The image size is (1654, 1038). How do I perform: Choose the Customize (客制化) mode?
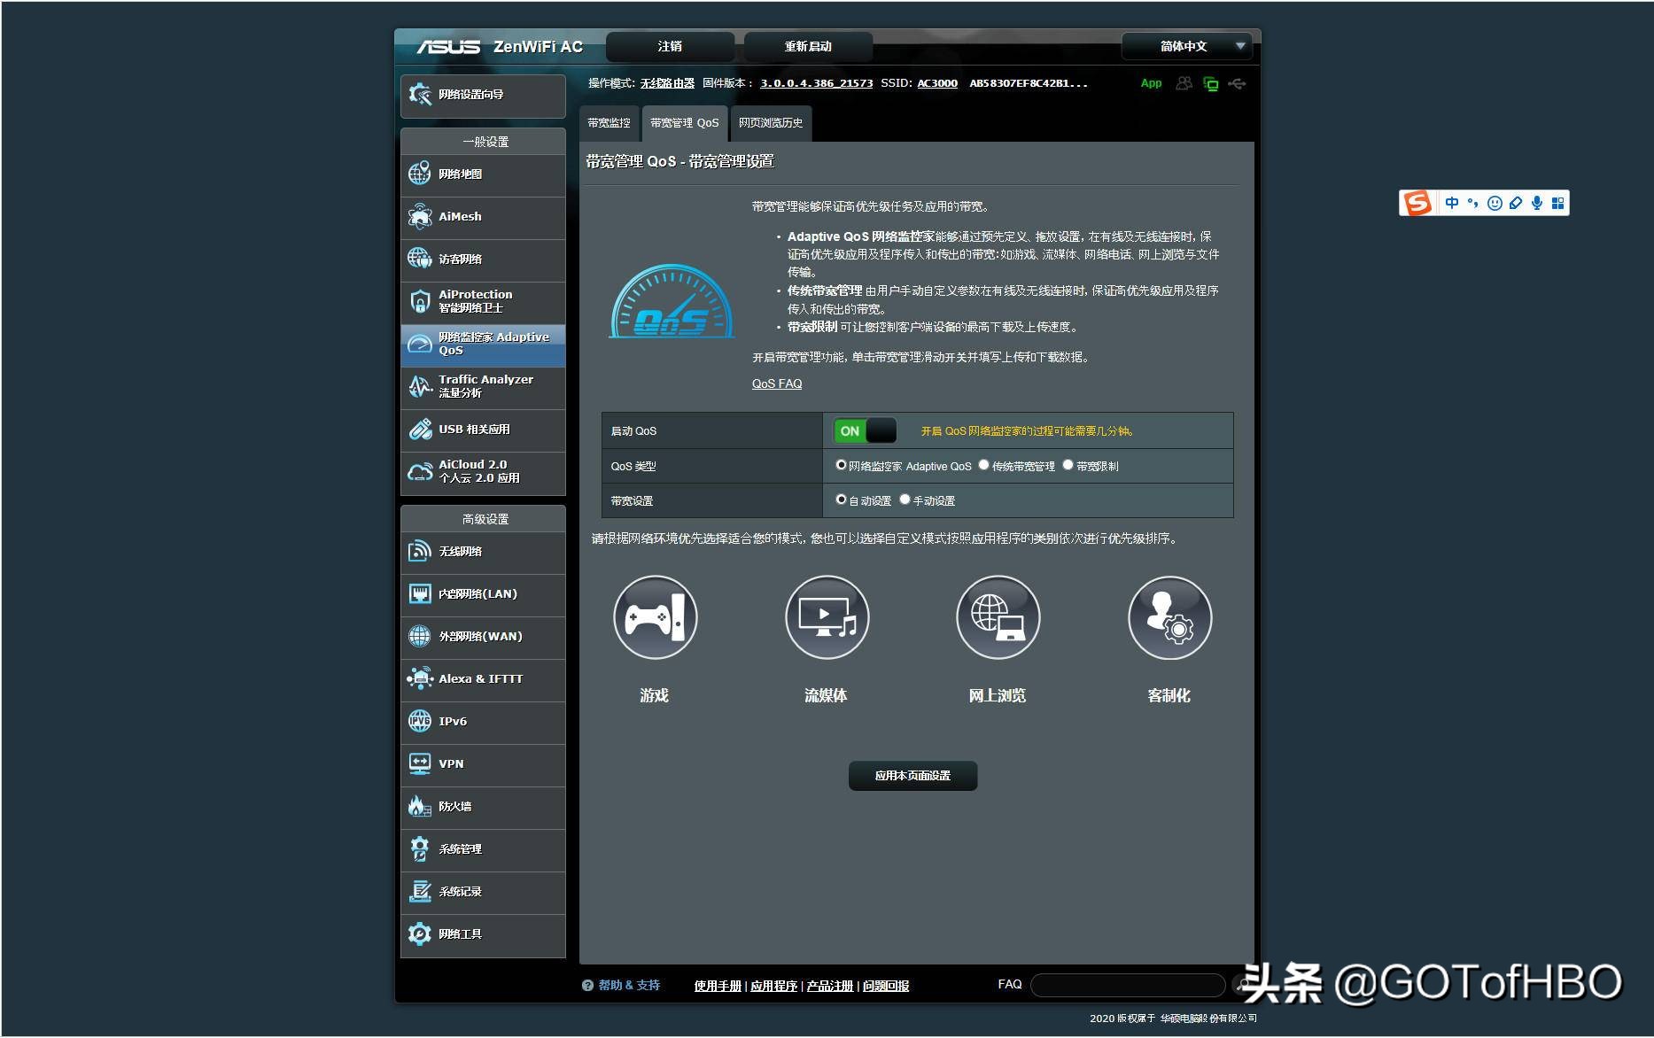1169,617
